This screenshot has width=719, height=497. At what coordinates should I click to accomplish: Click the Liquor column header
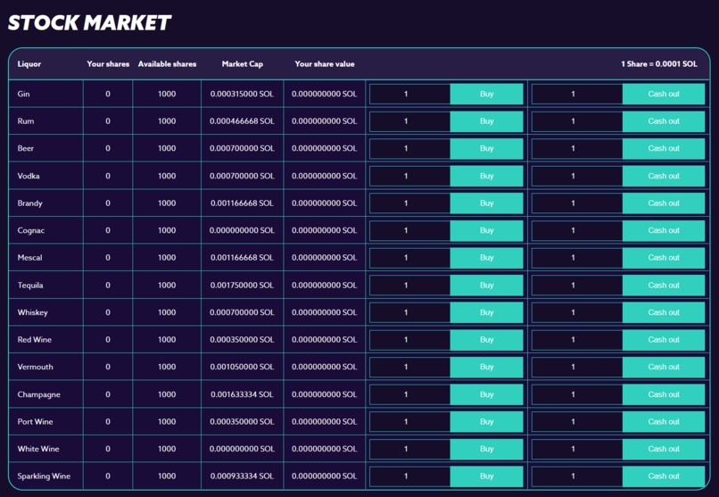point(29,64)
